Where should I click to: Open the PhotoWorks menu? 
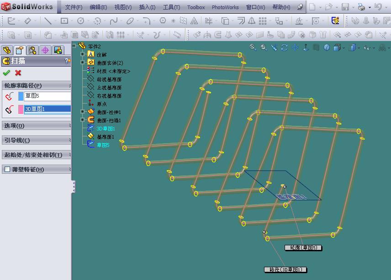pyautogui.click(x=225, y=7)
